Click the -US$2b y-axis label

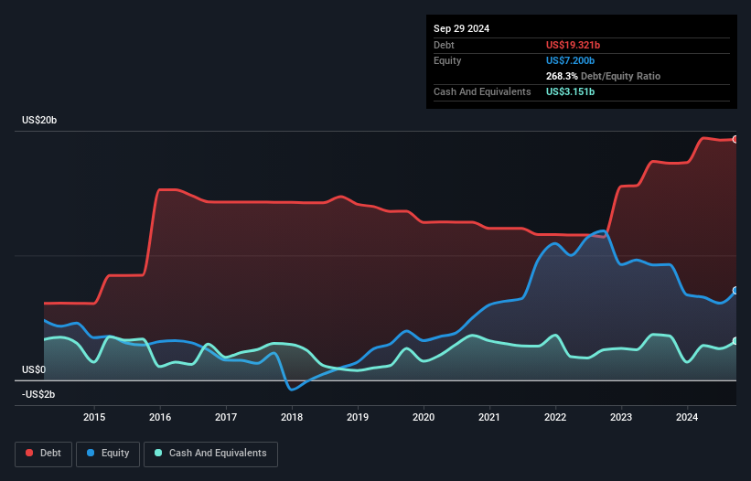tap(38, 394)
